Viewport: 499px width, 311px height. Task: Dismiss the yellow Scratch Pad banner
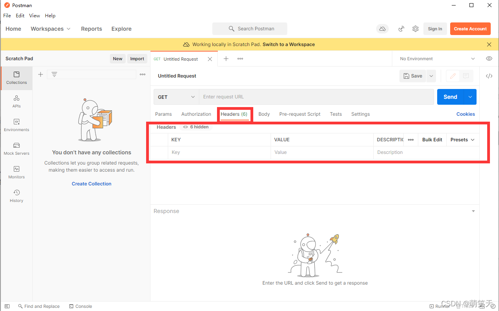click(489, 44)
